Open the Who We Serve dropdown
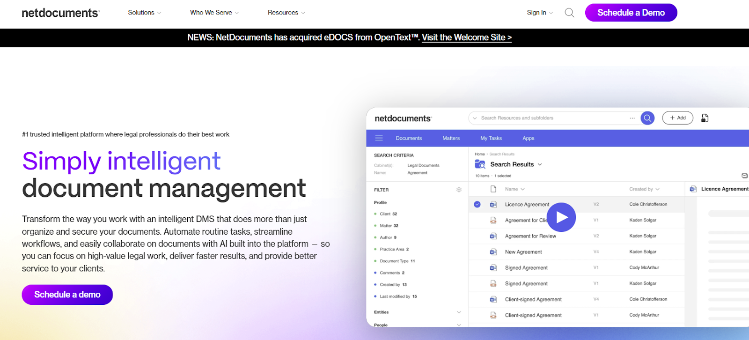 click(x=214, y=13)
